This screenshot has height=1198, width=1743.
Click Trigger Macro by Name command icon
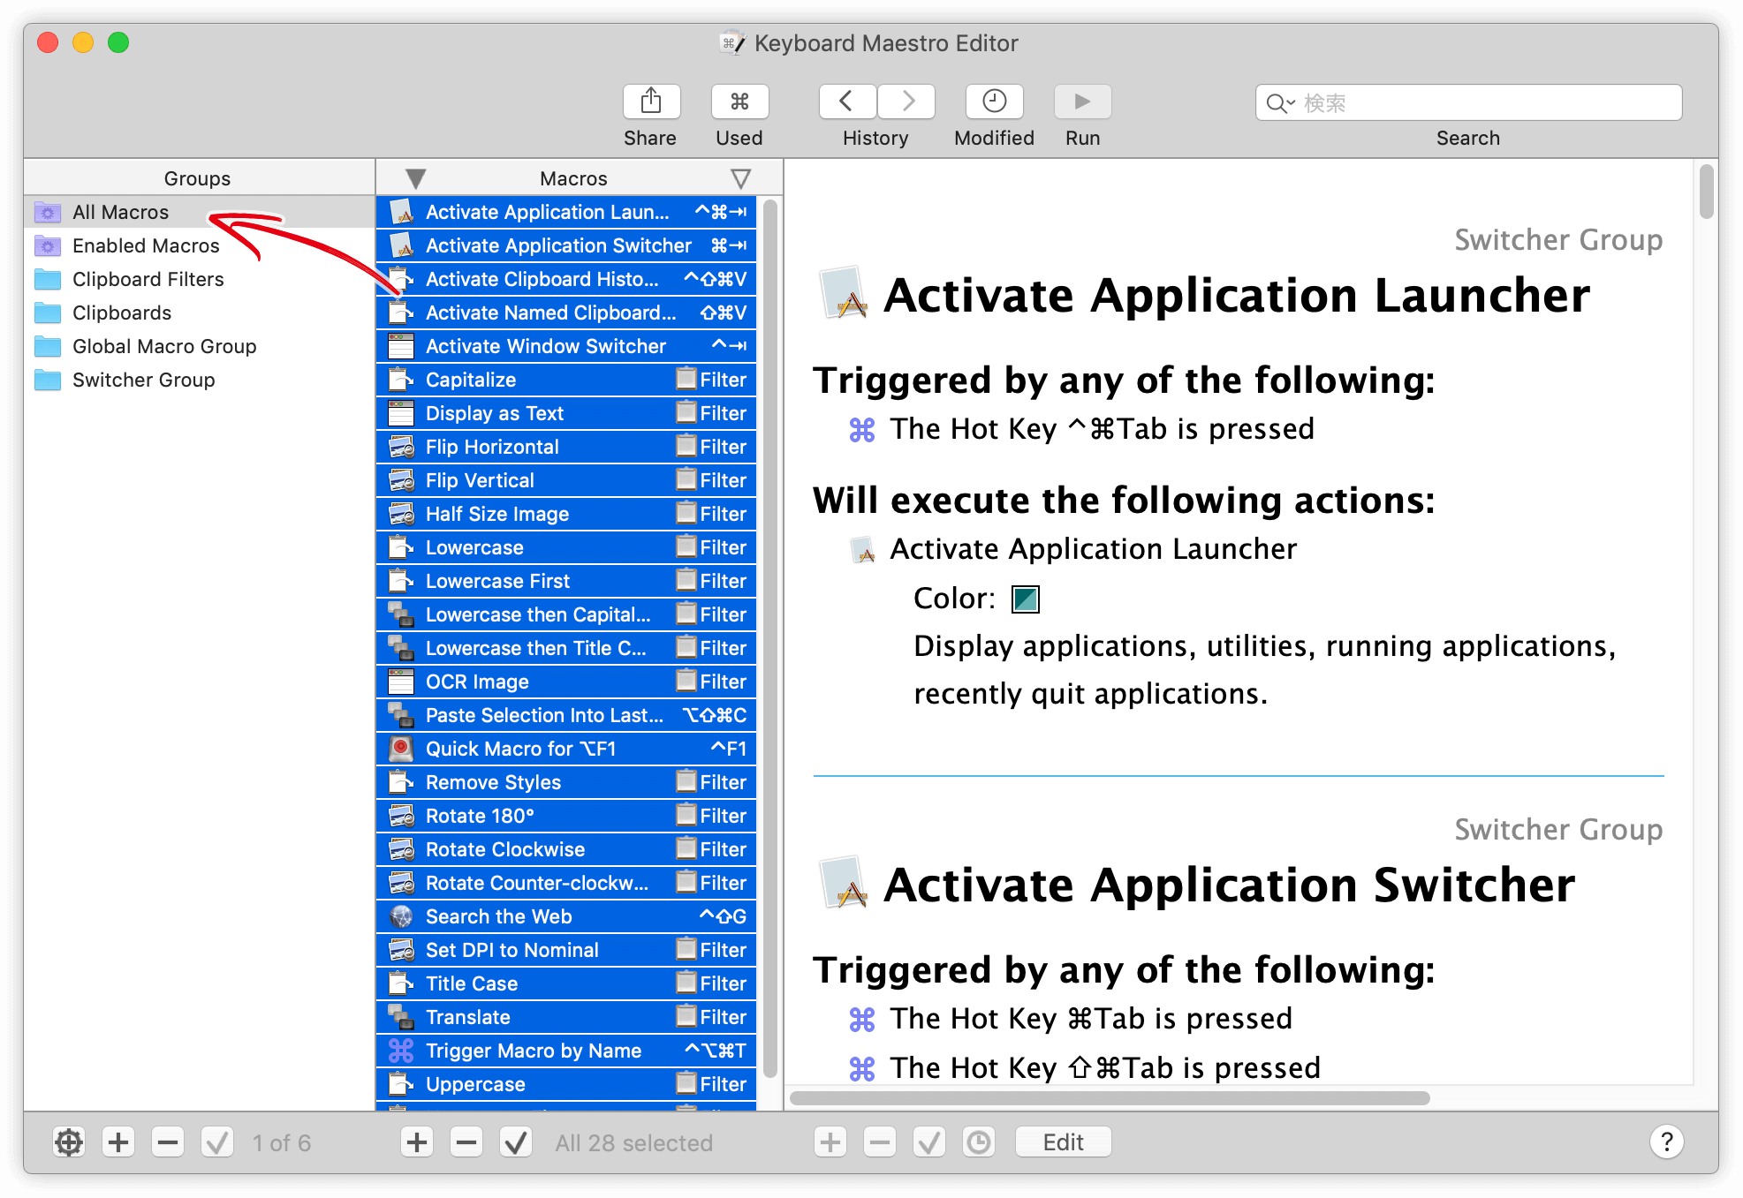tap(401, 1051)
